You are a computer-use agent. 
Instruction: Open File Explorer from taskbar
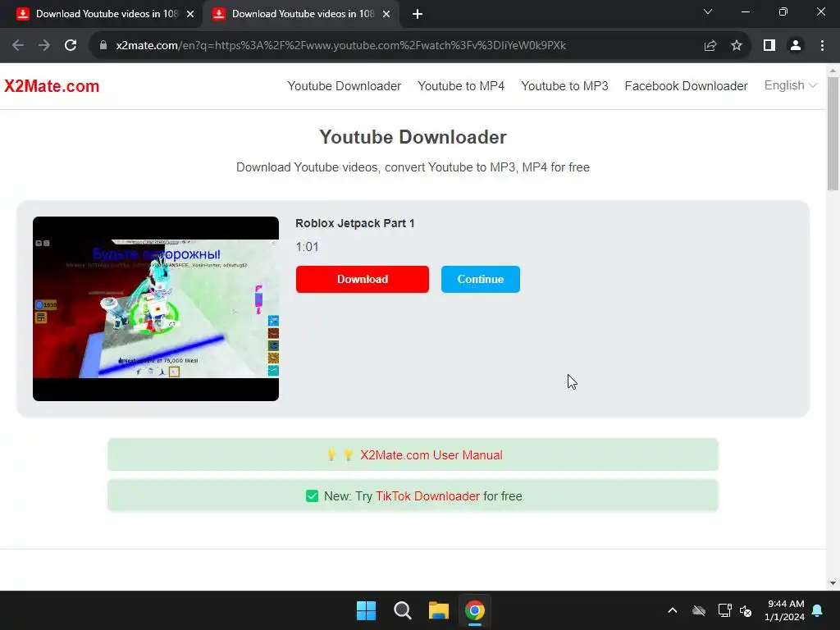[x=439, y=610]
